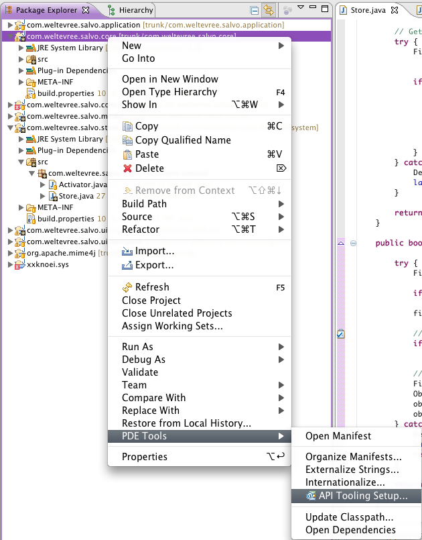Open the Replace With submenu
This screenshot has width=422, height=540.
pos(200,411)
